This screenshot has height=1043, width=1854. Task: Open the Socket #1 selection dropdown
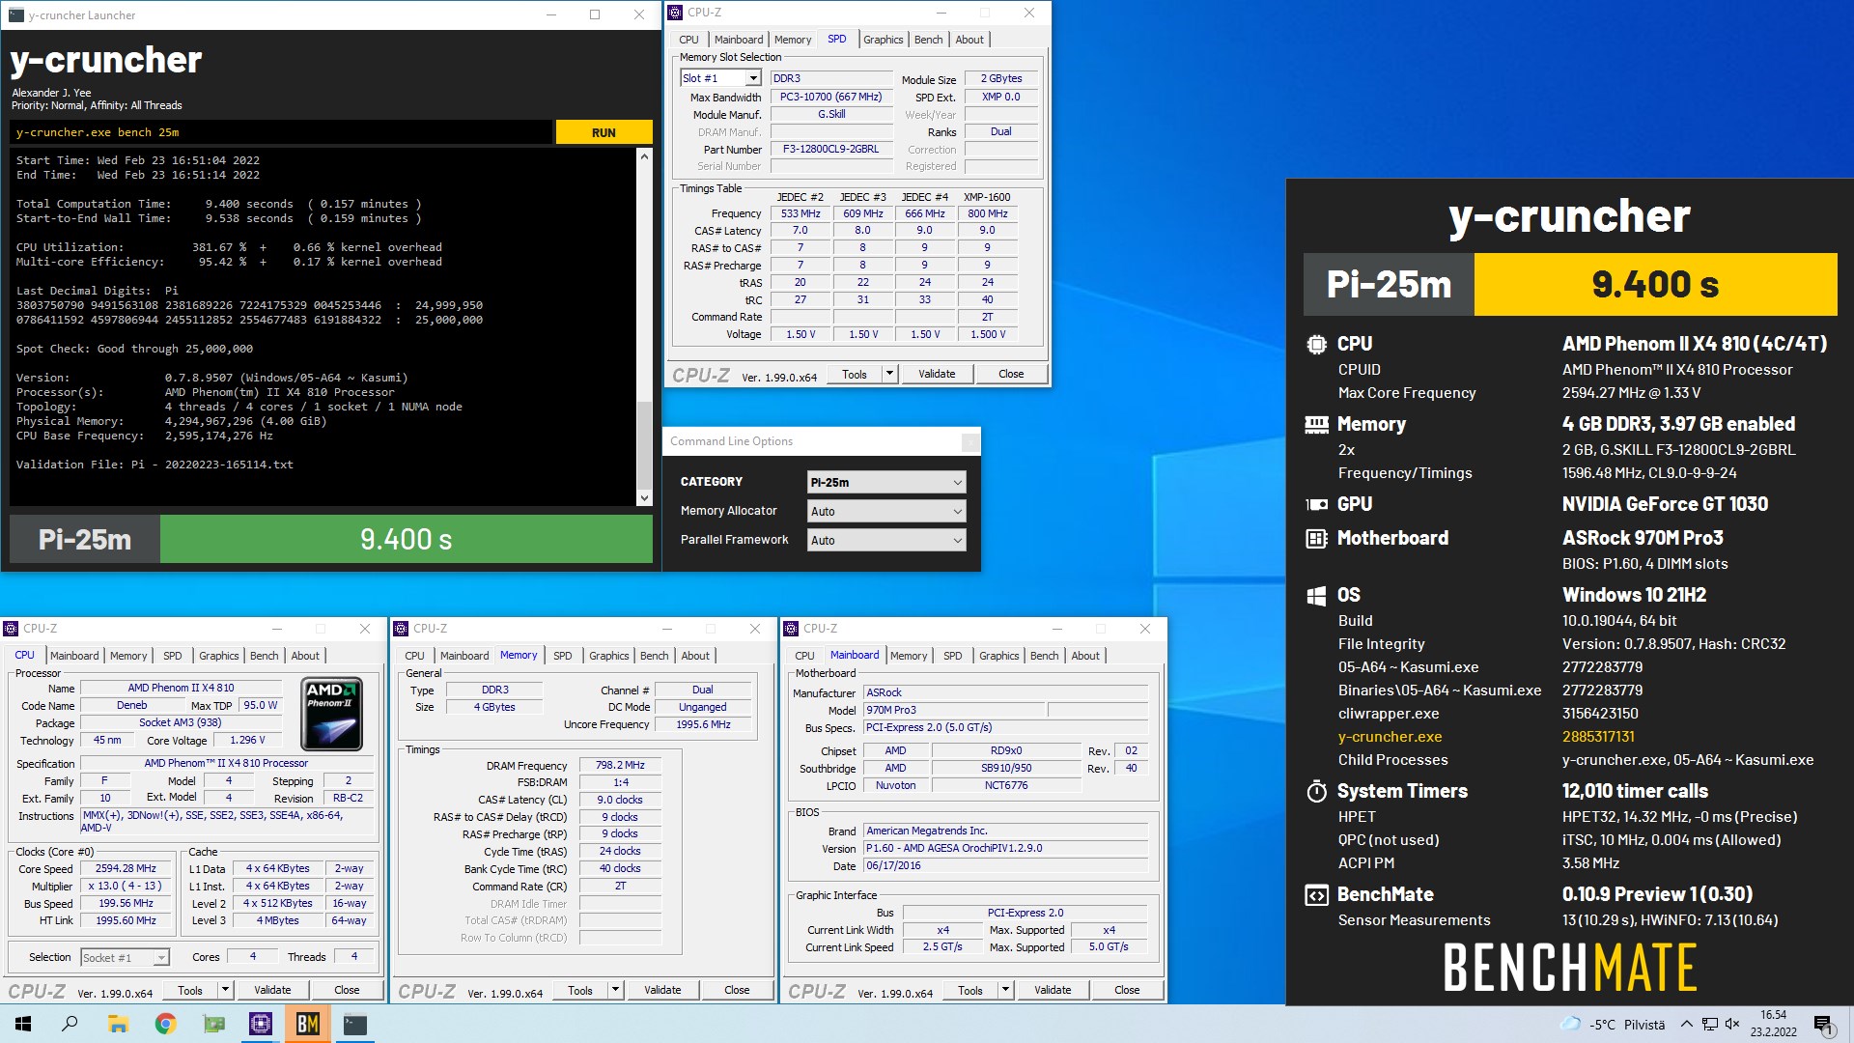(x=125, y=957)
